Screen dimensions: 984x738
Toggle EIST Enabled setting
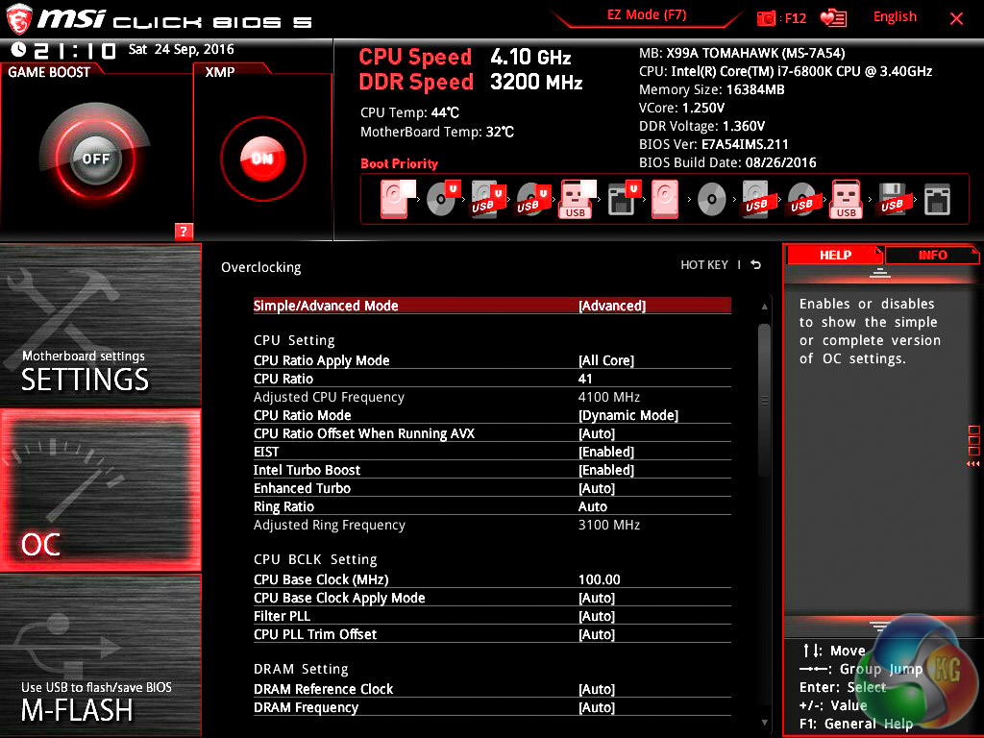pos(492,452)
